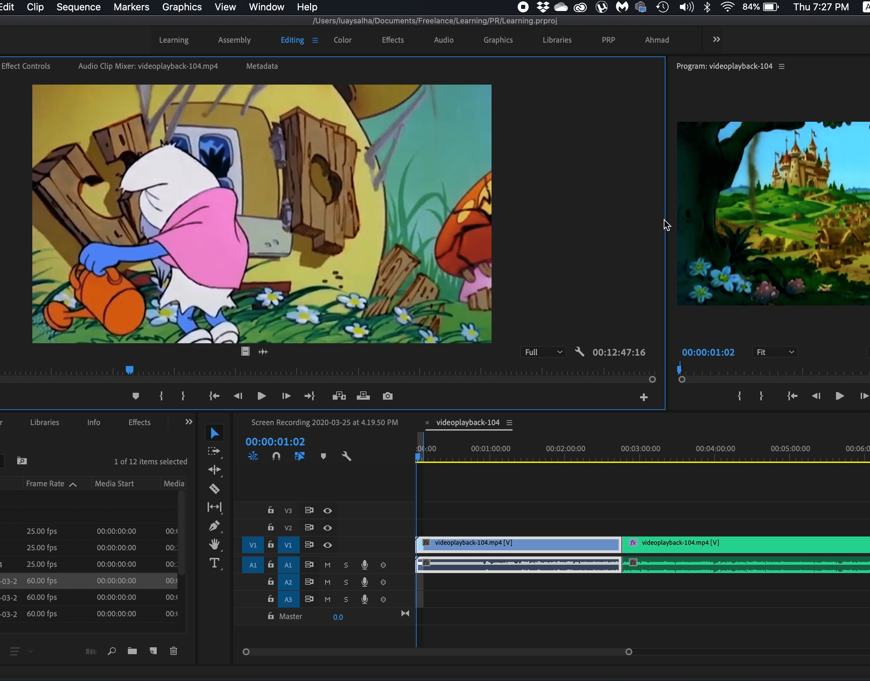Image resolution: width=870 pixels, height=681 pixels.
Task: Switch to the Color workspace
Action: (343, 40)
